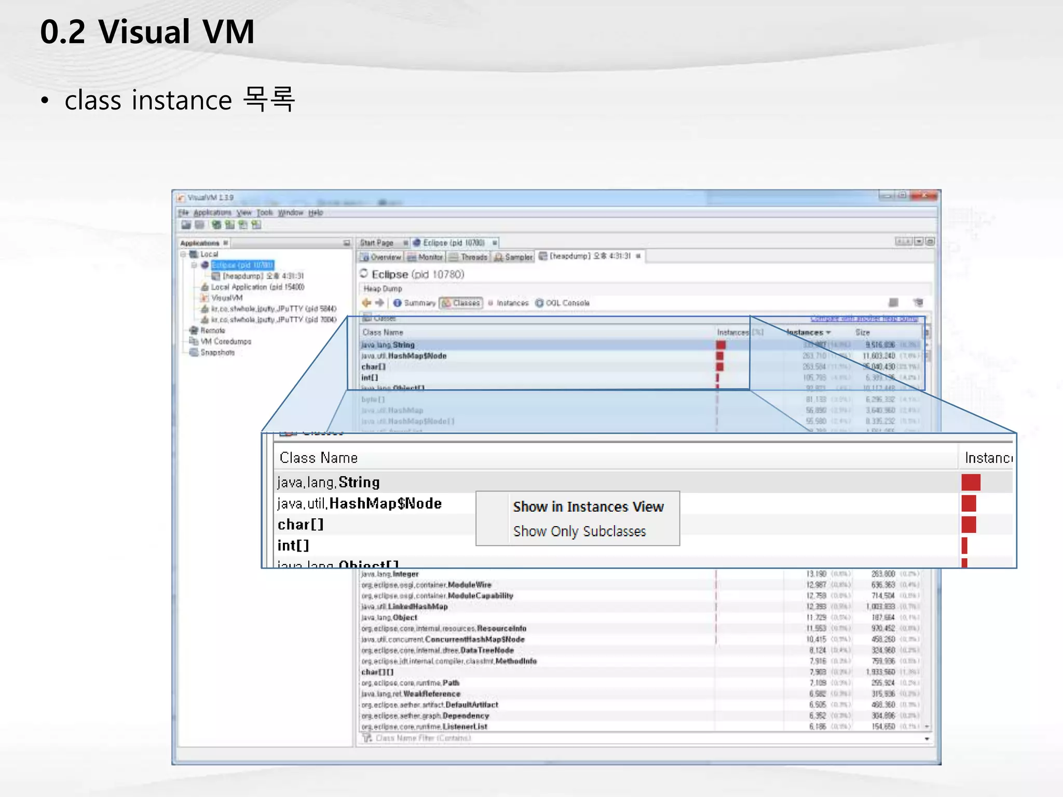Click the VisualVM application tree icon

(205, 298)
